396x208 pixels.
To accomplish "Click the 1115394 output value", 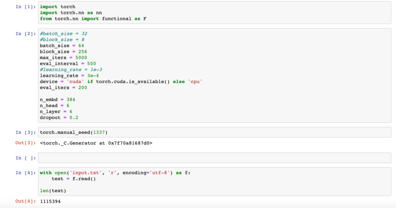I will (x=50, y=202).
